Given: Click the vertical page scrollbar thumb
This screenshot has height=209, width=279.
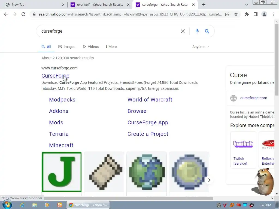Looking at the screenshot, I should coord(277,60).
